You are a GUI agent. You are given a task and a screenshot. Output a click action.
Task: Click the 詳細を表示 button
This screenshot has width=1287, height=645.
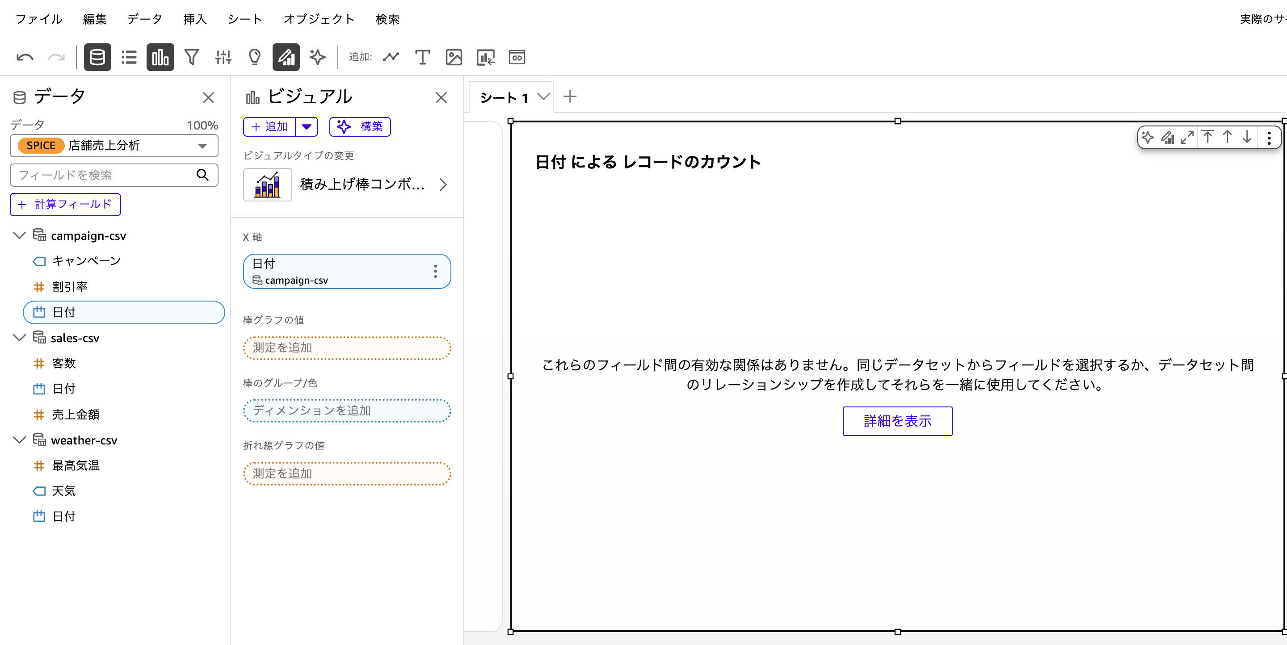tap(897, 421)
